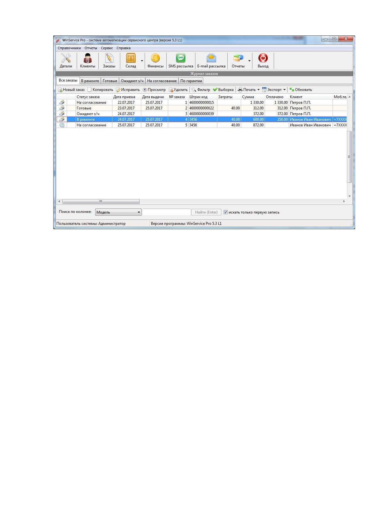
Task: Focus the search text input field
Action: point(167,212)
